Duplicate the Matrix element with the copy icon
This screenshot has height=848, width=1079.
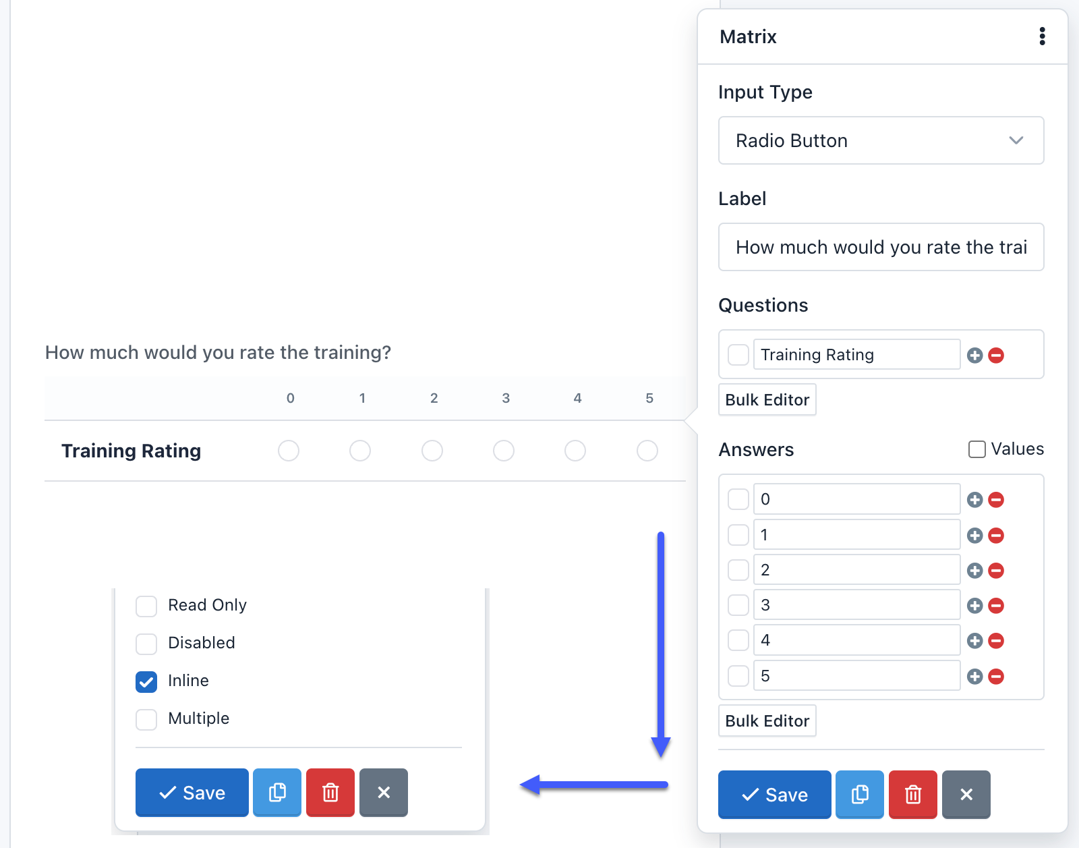[859, 795]
